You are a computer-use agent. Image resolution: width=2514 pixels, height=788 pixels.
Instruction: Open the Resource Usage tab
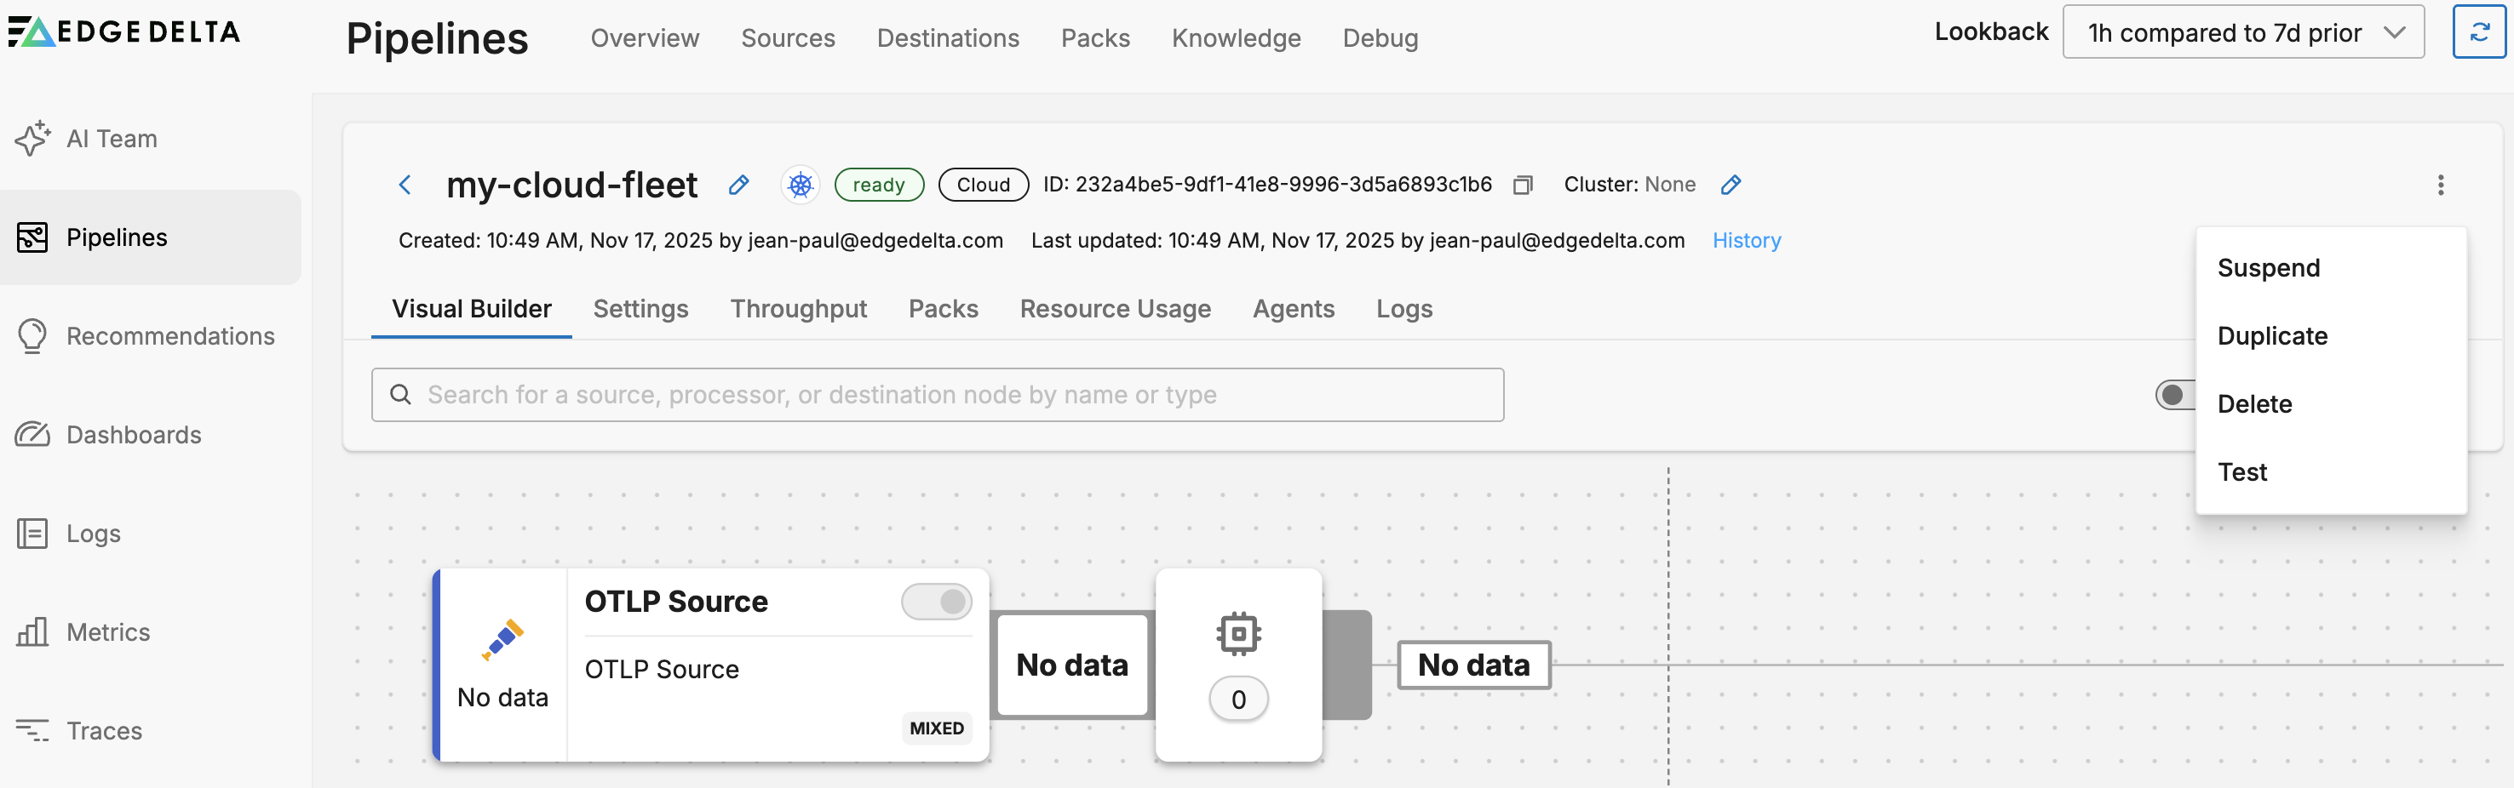[x=1115, y=309]
